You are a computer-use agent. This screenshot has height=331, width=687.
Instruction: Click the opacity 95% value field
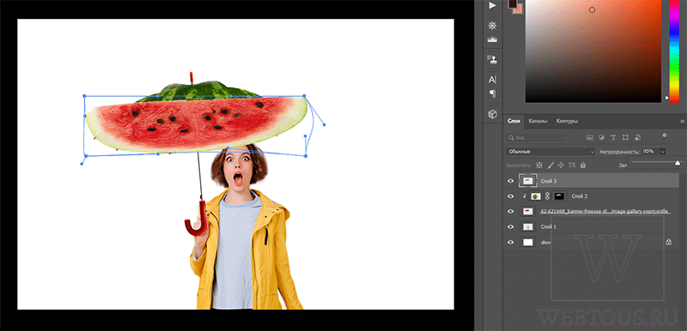click(650, 151)
